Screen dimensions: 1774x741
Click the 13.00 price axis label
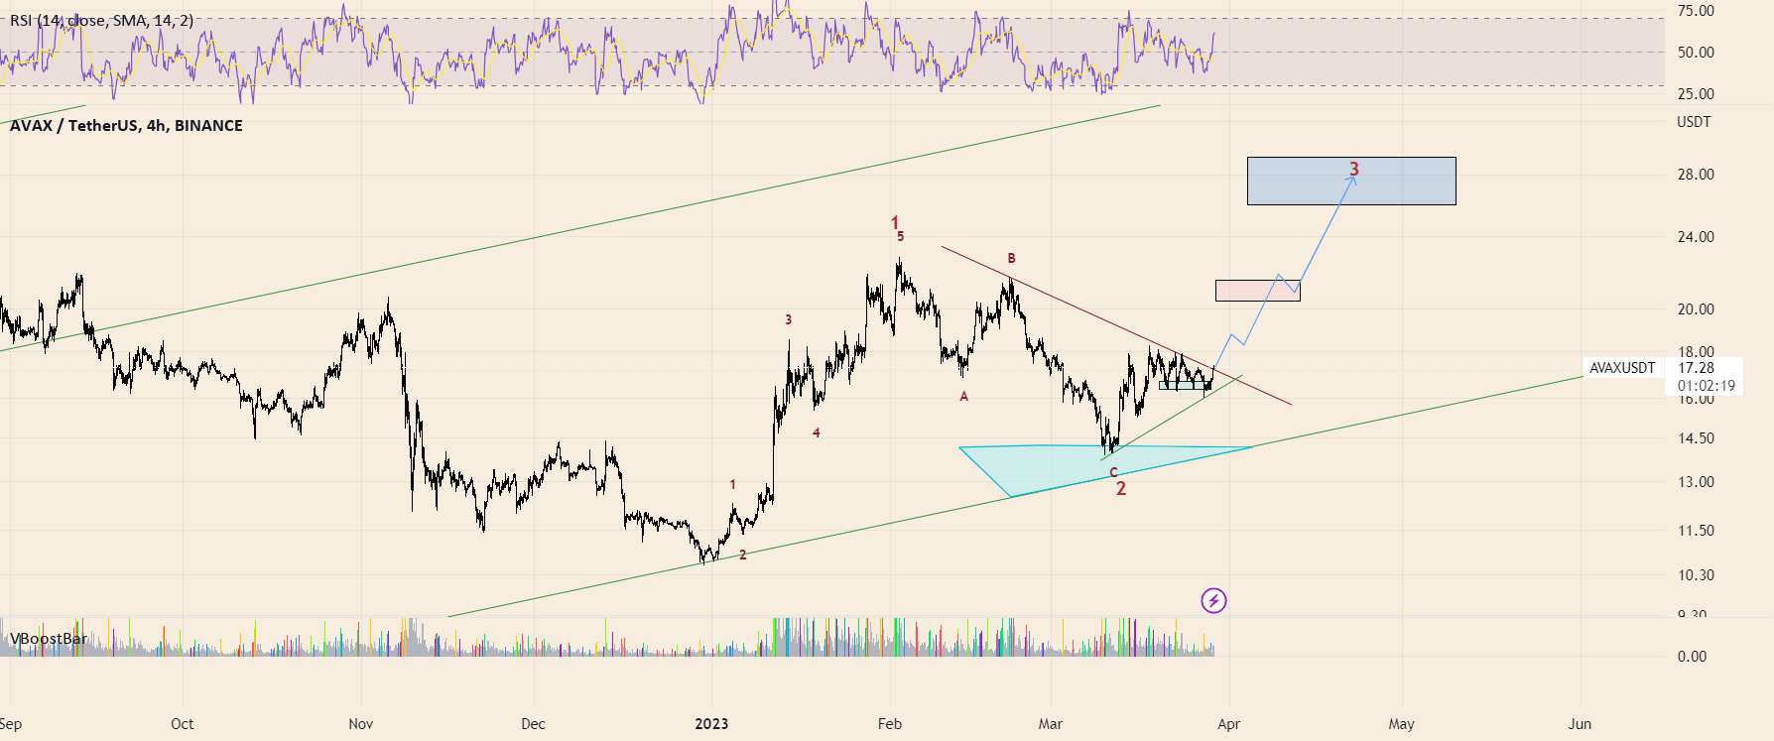(x=1696, y=482)
